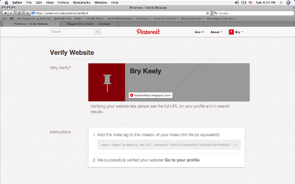Click the red verified checkmark badge
This screenshot has height=184, width=295.
tap(131, 95)
